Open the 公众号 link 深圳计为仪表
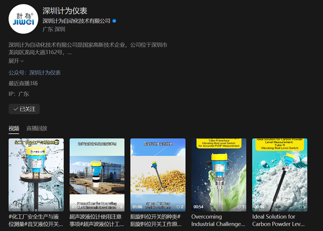This screenshot has width=323, height=231. (45, 73)
